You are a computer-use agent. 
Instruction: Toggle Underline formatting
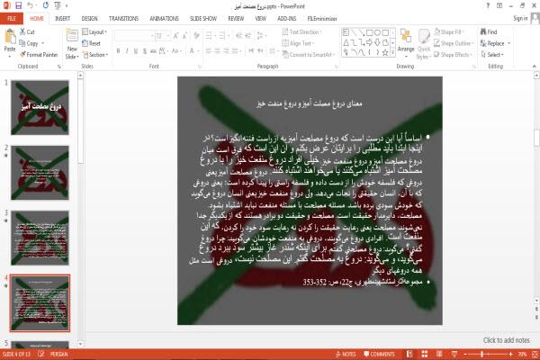coord(135,51)
